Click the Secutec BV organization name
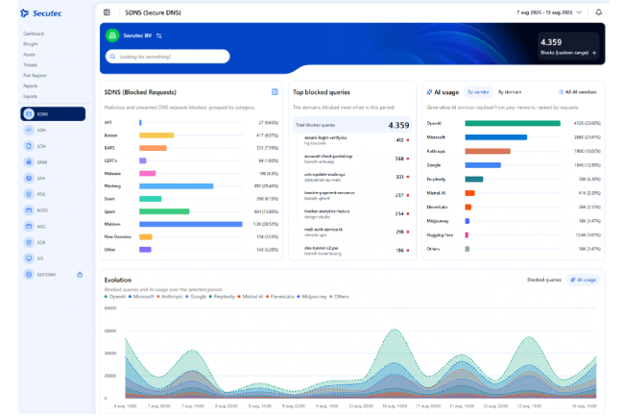 tap(137, 36)
